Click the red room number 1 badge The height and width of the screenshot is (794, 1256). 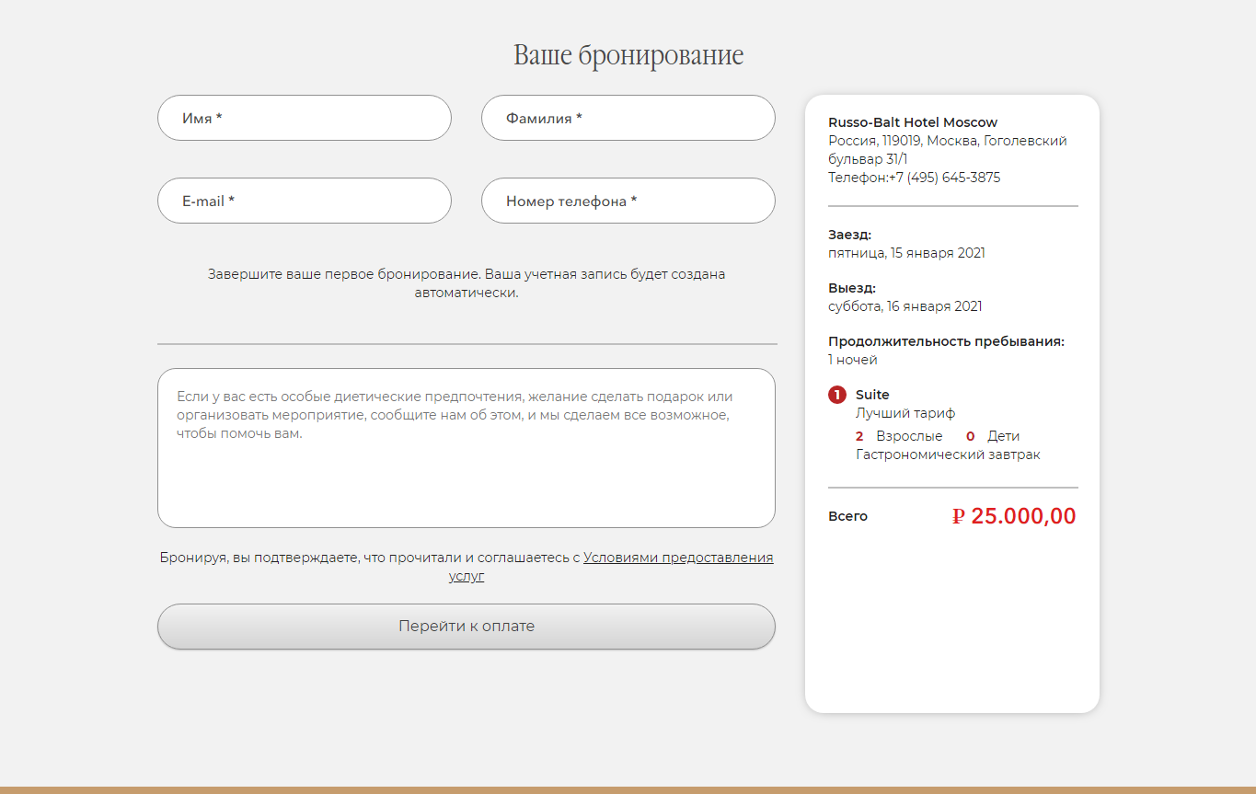click(x=836, y=395)
